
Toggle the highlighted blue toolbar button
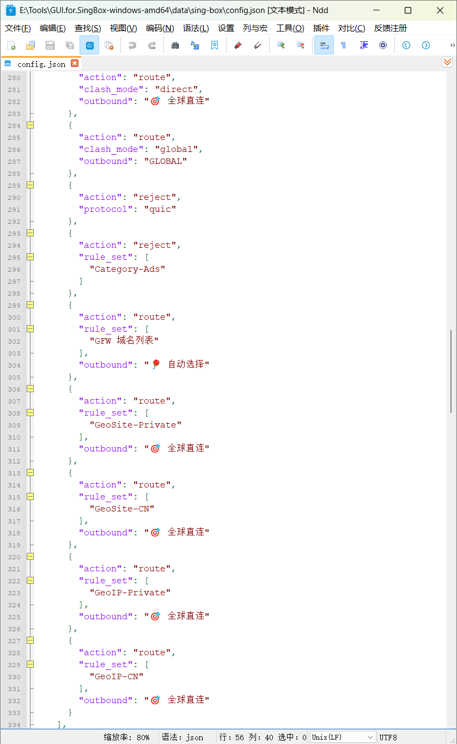(89, 45)
